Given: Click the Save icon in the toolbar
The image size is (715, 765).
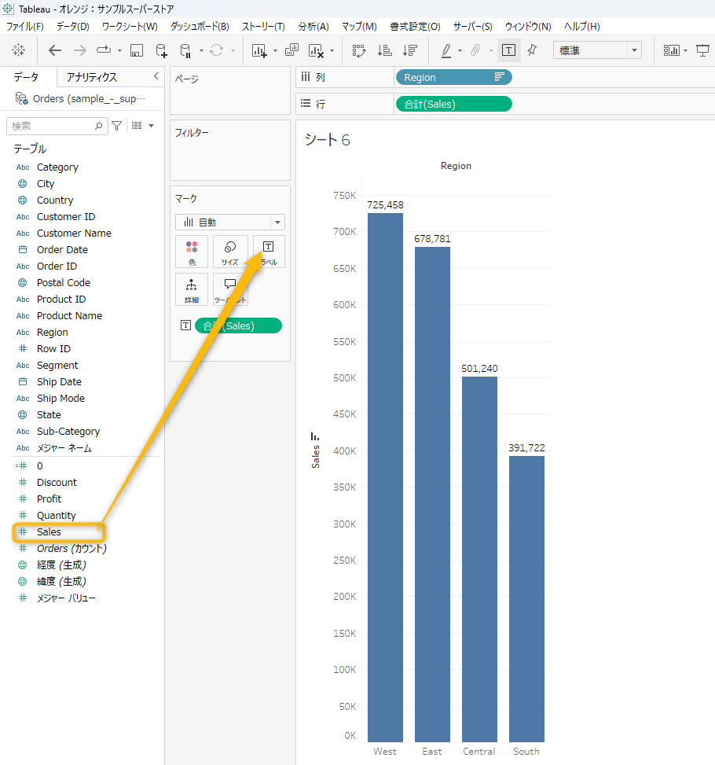Looking at the screenshot, I should point(136,50).
